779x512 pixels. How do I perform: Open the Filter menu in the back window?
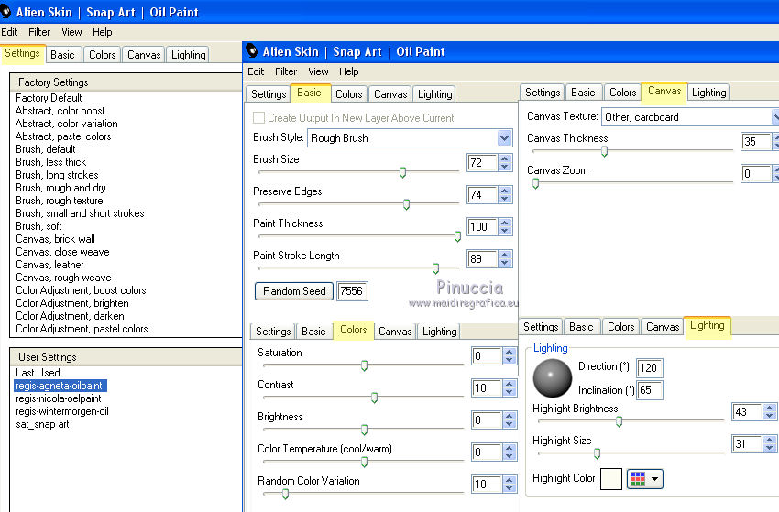(x=39, y=32)
